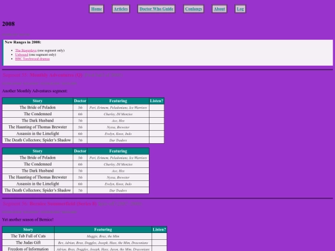Visit the About page
Viewport: 335px width, 251px height.
pos(220,9)
